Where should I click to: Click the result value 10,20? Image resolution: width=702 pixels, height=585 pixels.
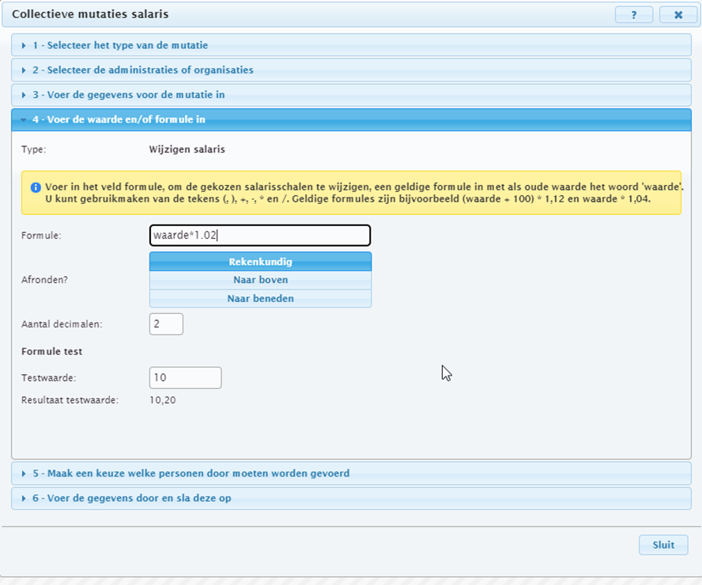[163, 400]
